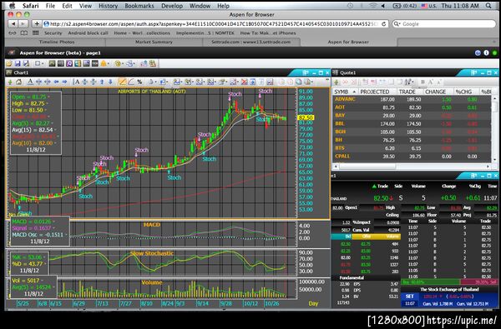Click the purple Q icon in the main toolbar
The image size is (501, 329).
point(69,63)
